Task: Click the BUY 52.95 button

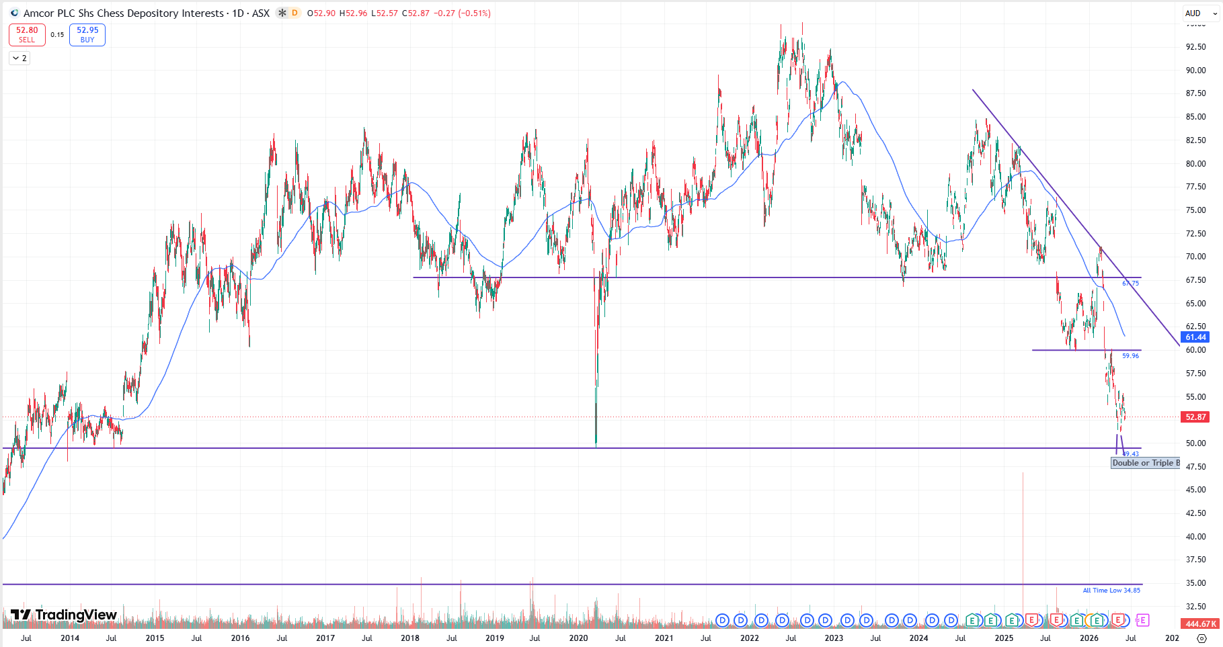Action: pyautogui.click(x=87, y=35)
